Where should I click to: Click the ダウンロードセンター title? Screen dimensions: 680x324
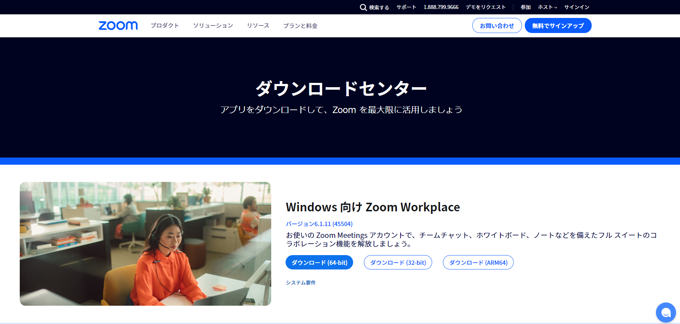tap(341, 88)
